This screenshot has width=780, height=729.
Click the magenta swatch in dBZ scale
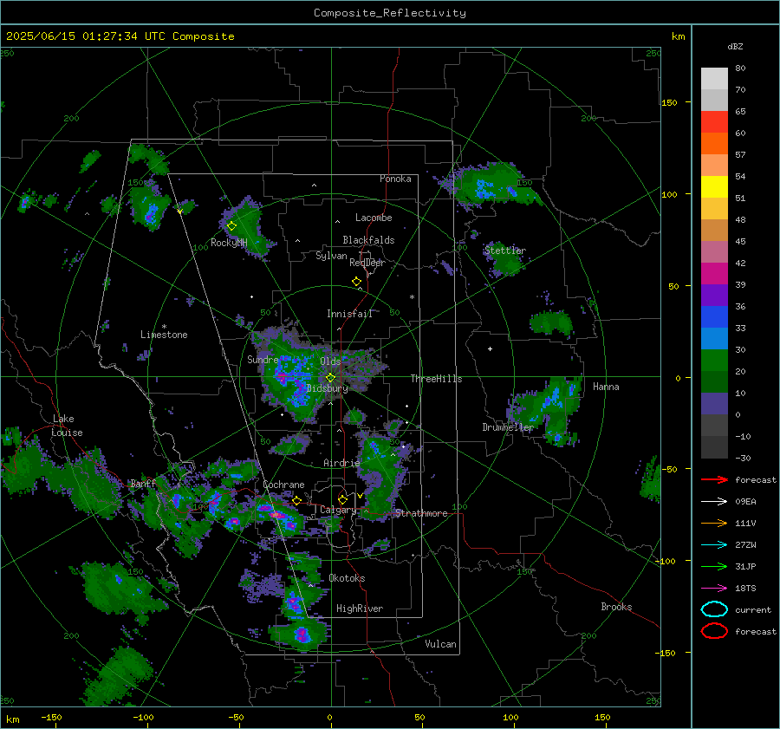(x=714, y=273)
